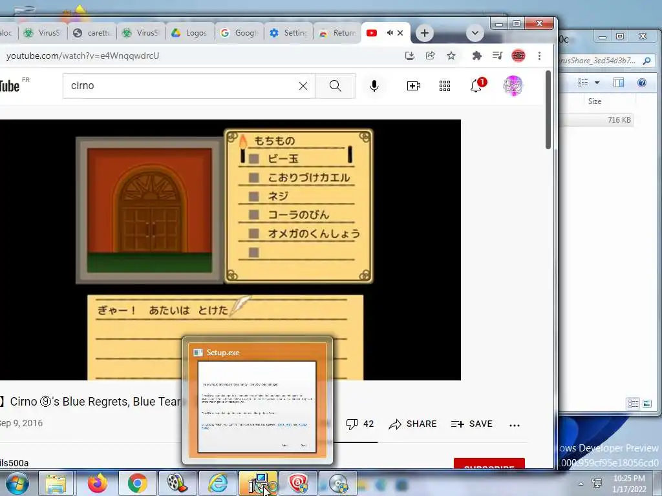The image size is (662, 496).
Task: Switch to the Return tab
Action: pos(337,33)
